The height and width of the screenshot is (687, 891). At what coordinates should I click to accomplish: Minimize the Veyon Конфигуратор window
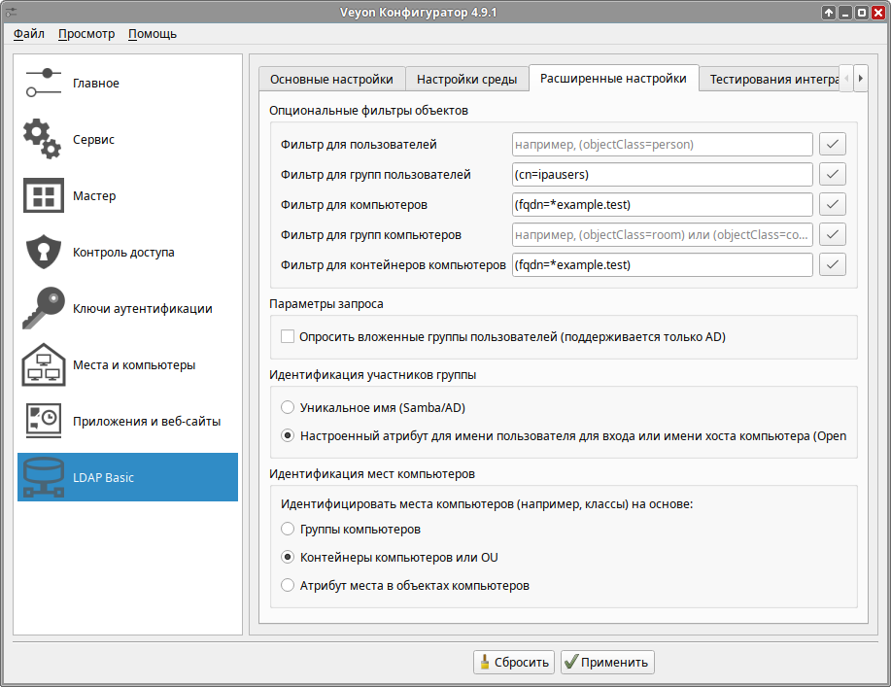click(x=845, y=13)
